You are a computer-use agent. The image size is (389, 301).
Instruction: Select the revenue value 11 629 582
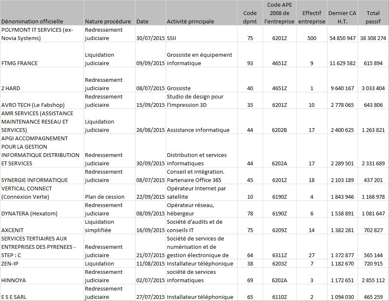(x=342, y=63)
